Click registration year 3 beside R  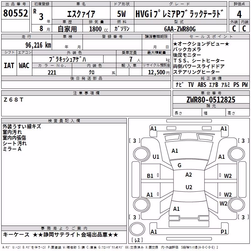tap(41, 17)
